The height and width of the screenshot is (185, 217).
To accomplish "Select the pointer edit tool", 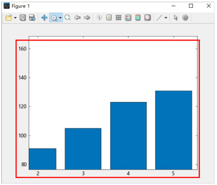I will [x=175, y=18].
